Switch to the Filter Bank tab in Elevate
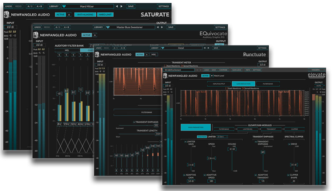Viewport: 332px width, 191px height. pyautogui.click(x=268, y=84)
